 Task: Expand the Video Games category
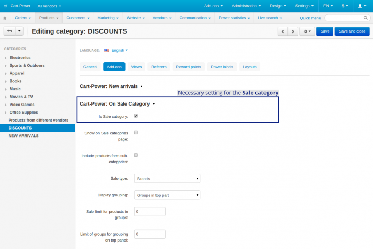tap(6, 105)
